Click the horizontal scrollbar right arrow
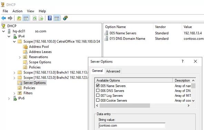This screenshot has width=204, height=130. click(x=188, y=105)
